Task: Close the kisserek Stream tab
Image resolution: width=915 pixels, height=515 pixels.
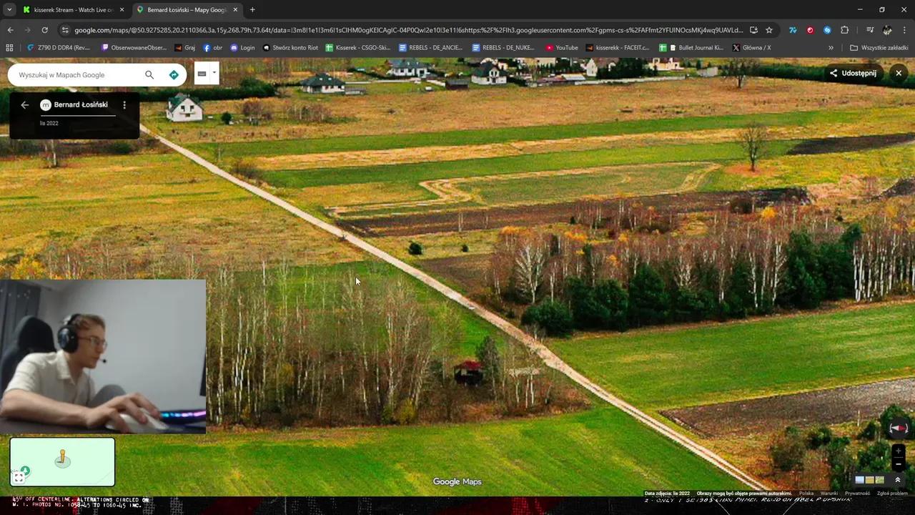Action: click(122, 10)
